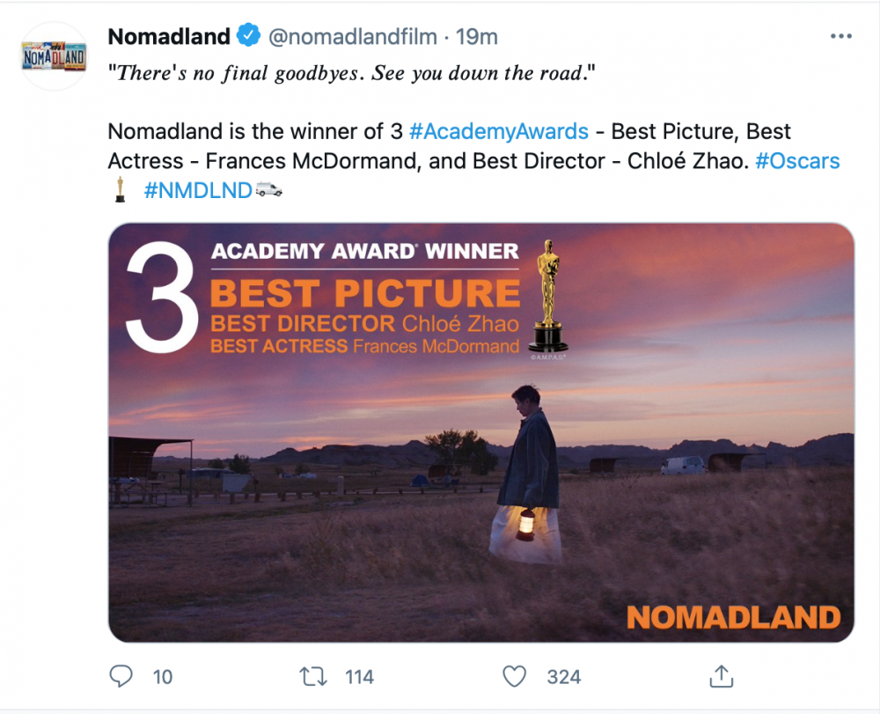Open the Nomadland award poster image
Viewport: 880px width, 714px height.
point(480,431)
